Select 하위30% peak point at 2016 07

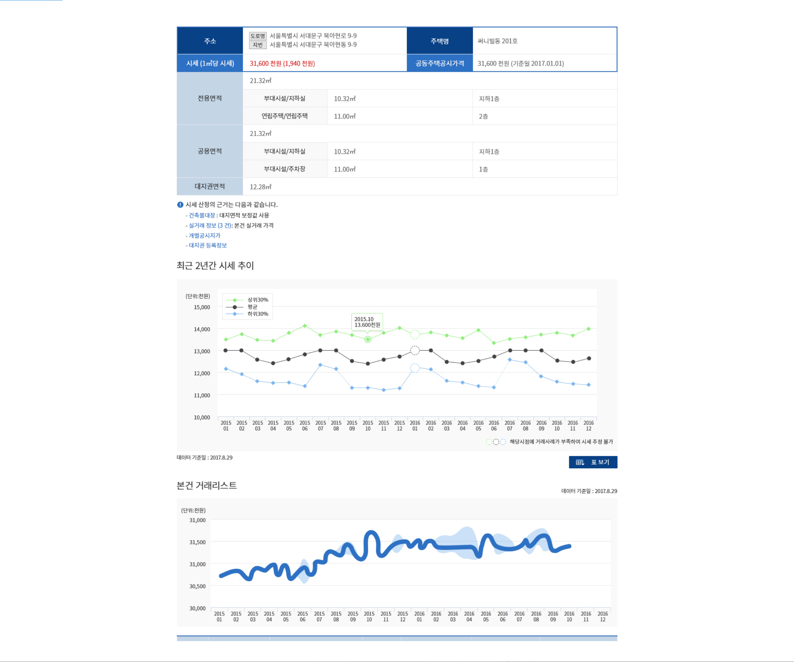click(x=510, y=360)
